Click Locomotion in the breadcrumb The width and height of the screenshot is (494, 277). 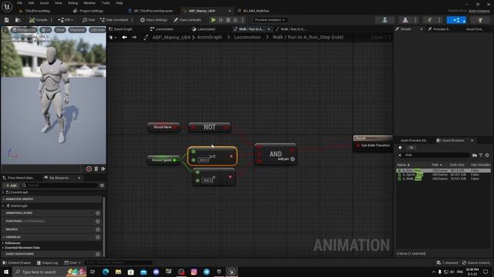coord(247,38)
